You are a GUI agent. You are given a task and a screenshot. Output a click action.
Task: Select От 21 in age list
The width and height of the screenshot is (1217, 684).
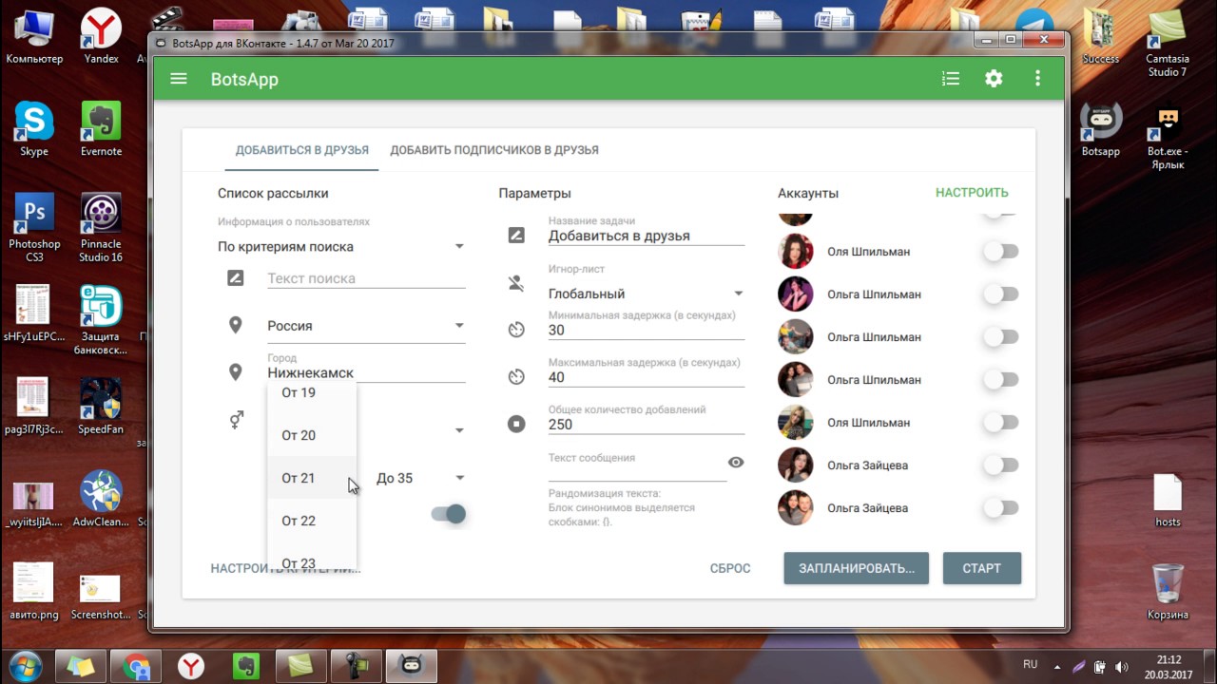click(x=312, y=478)
